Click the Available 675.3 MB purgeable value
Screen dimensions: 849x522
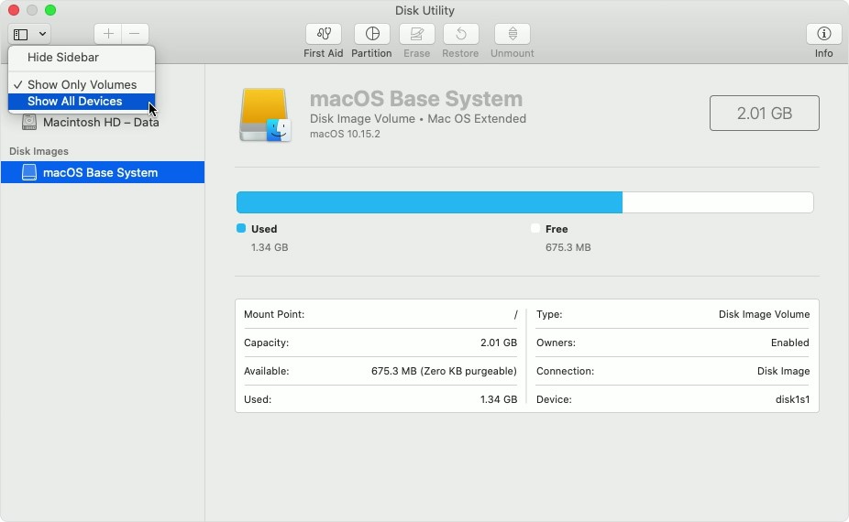click(444, 371)
